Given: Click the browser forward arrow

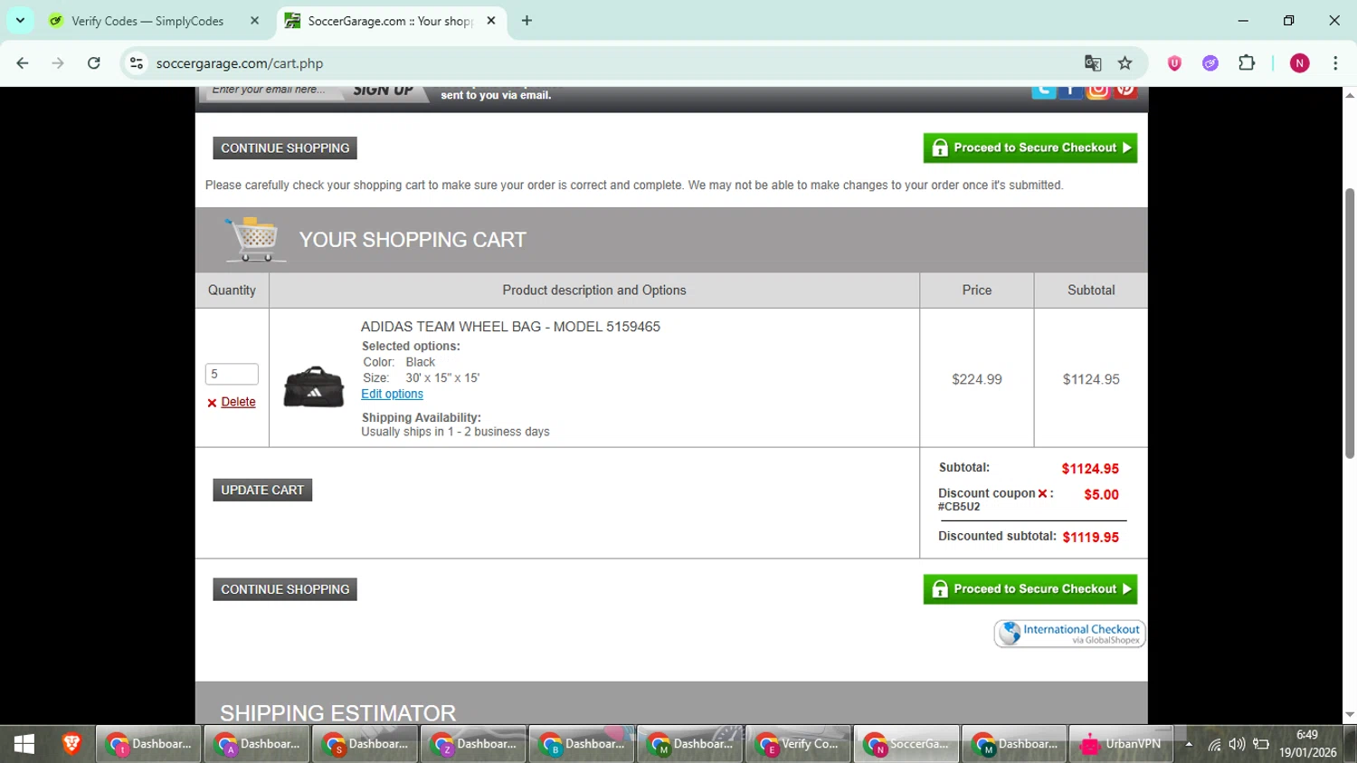Looking at the screenshot, I should pos(58,63).
